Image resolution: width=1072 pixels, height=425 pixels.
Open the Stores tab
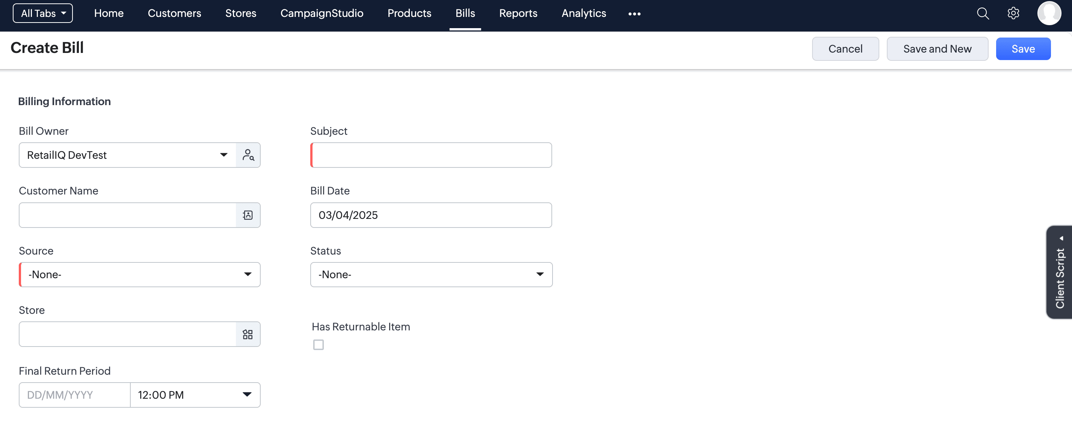tap(240, 13)
